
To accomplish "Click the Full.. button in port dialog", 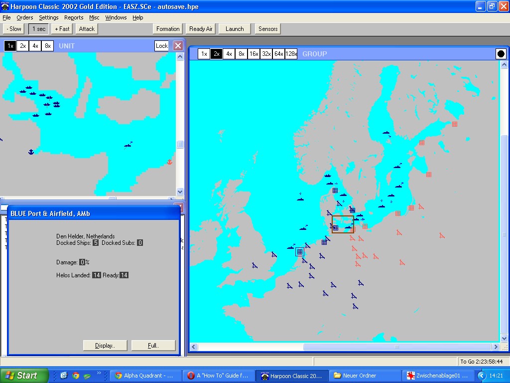I will coord(153,346).
